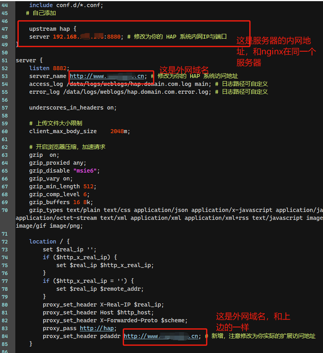Open the http://hap proxy_pass link

coord(97,328)
